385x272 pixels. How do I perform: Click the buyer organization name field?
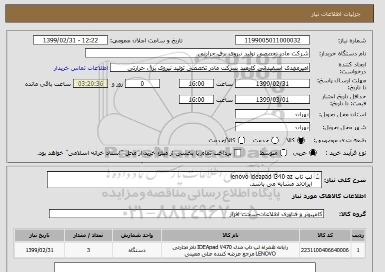click(197, 53)
